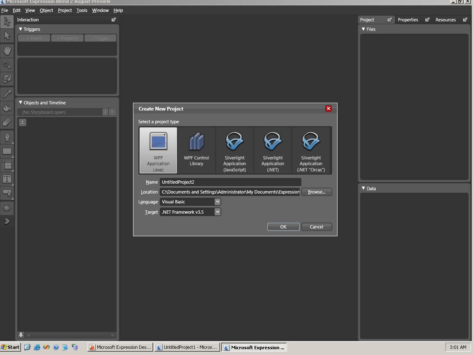
Task: Click the storyboard name field (No Storyboard open)
Action: click(60, 112)
